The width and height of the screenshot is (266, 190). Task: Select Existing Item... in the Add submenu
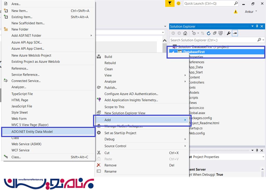point(48,17)
